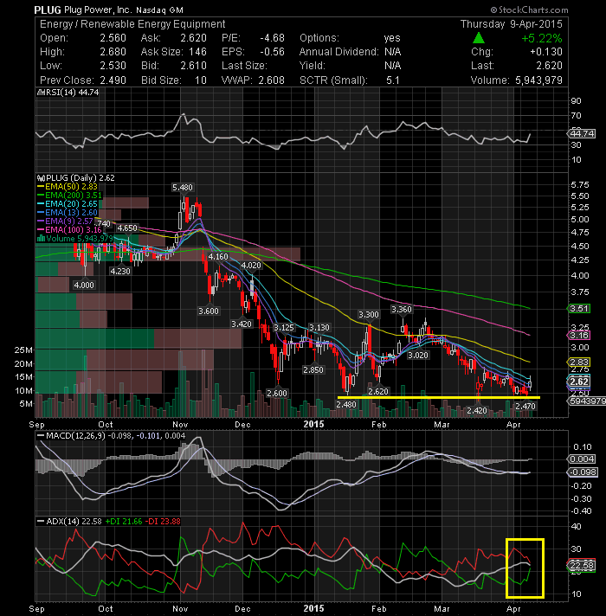Screen dimensions: 606x616
Task: Click the EMA(9) 2.57 legend entry
Action: pyautogui.click(x=65, y=221)
